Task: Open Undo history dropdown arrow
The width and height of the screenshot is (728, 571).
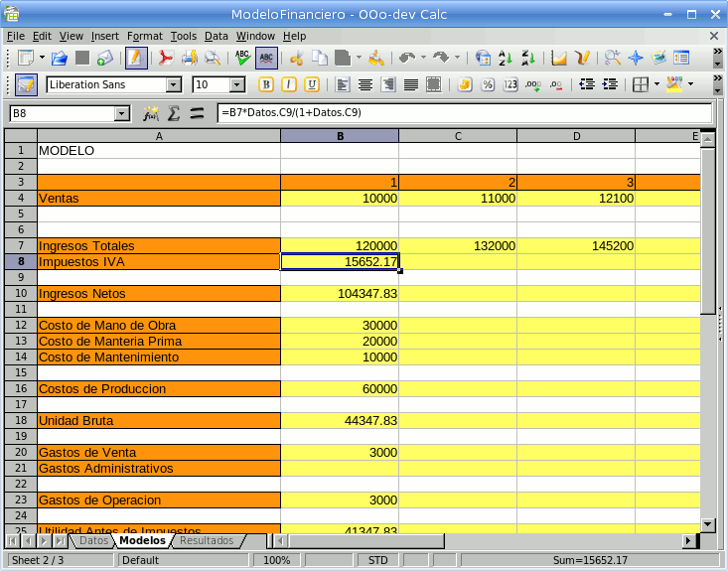Action: (x=423, y=58)
